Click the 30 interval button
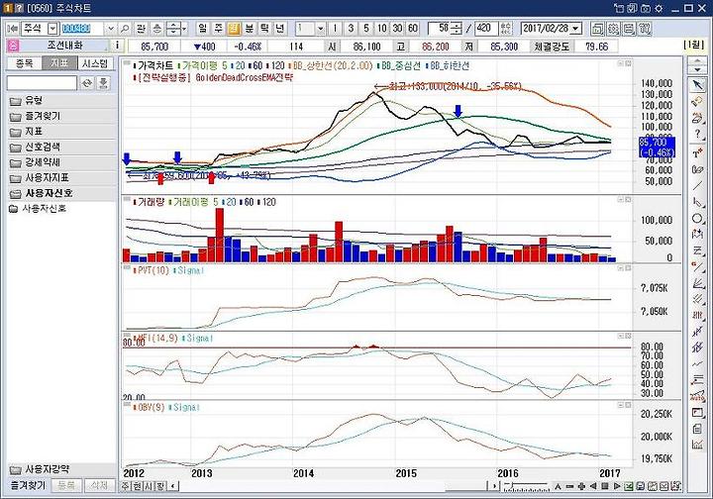 (x=397, y=29)
